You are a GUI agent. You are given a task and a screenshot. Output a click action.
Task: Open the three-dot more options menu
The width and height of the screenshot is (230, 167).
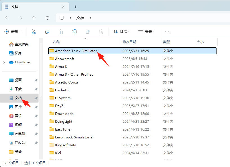167,32
